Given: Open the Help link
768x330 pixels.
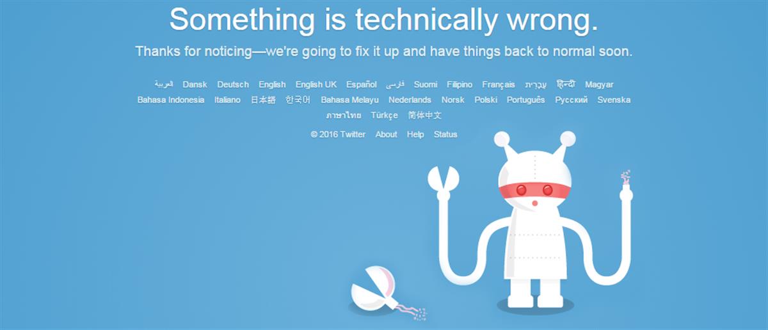Looking at the screenshot, I should 415,134.
